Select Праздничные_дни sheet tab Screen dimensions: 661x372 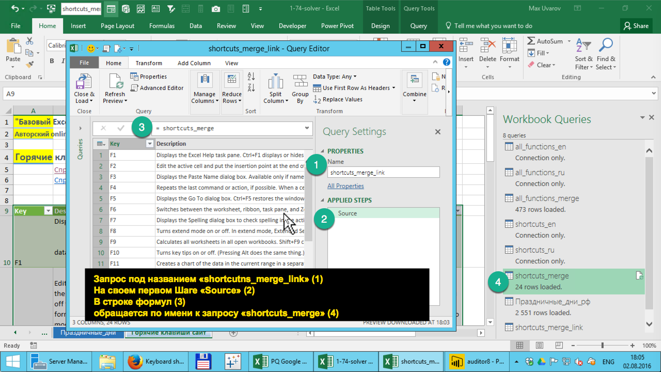click(88, 333)
